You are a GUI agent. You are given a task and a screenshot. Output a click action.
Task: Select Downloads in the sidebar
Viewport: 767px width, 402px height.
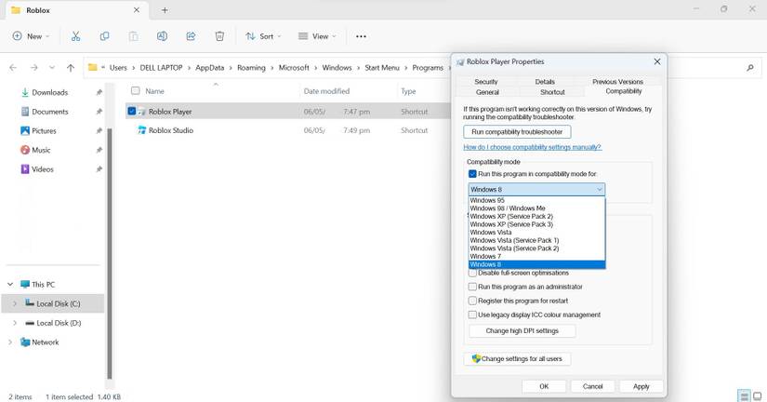click(49, 92)
